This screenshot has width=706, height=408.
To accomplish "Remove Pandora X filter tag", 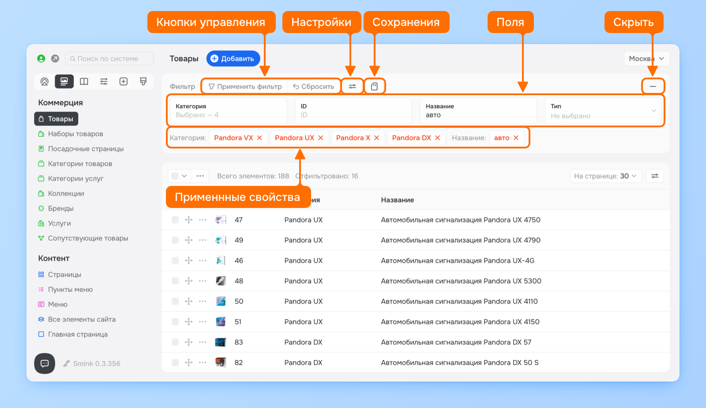I will point(377,138).
